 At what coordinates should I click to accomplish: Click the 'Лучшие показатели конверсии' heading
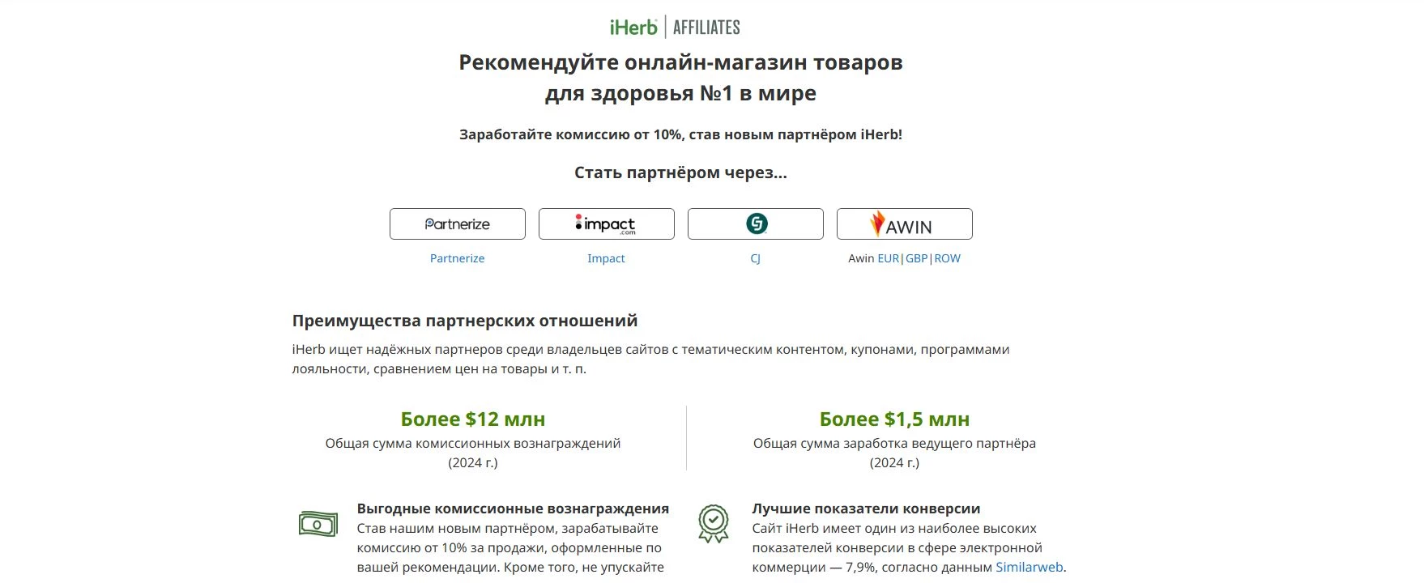tap(866, 509)
